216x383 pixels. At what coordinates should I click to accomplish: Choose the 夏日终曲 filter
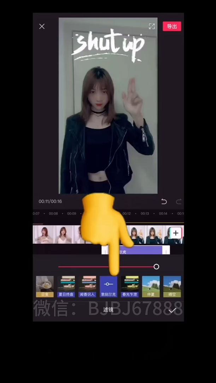pyautogui.click(x=66, y=287)
